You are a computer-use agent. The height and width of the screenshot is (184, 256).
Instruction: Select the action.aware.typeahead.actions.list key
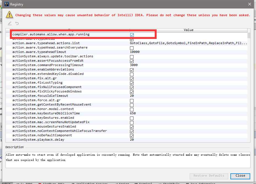(46, 43)
